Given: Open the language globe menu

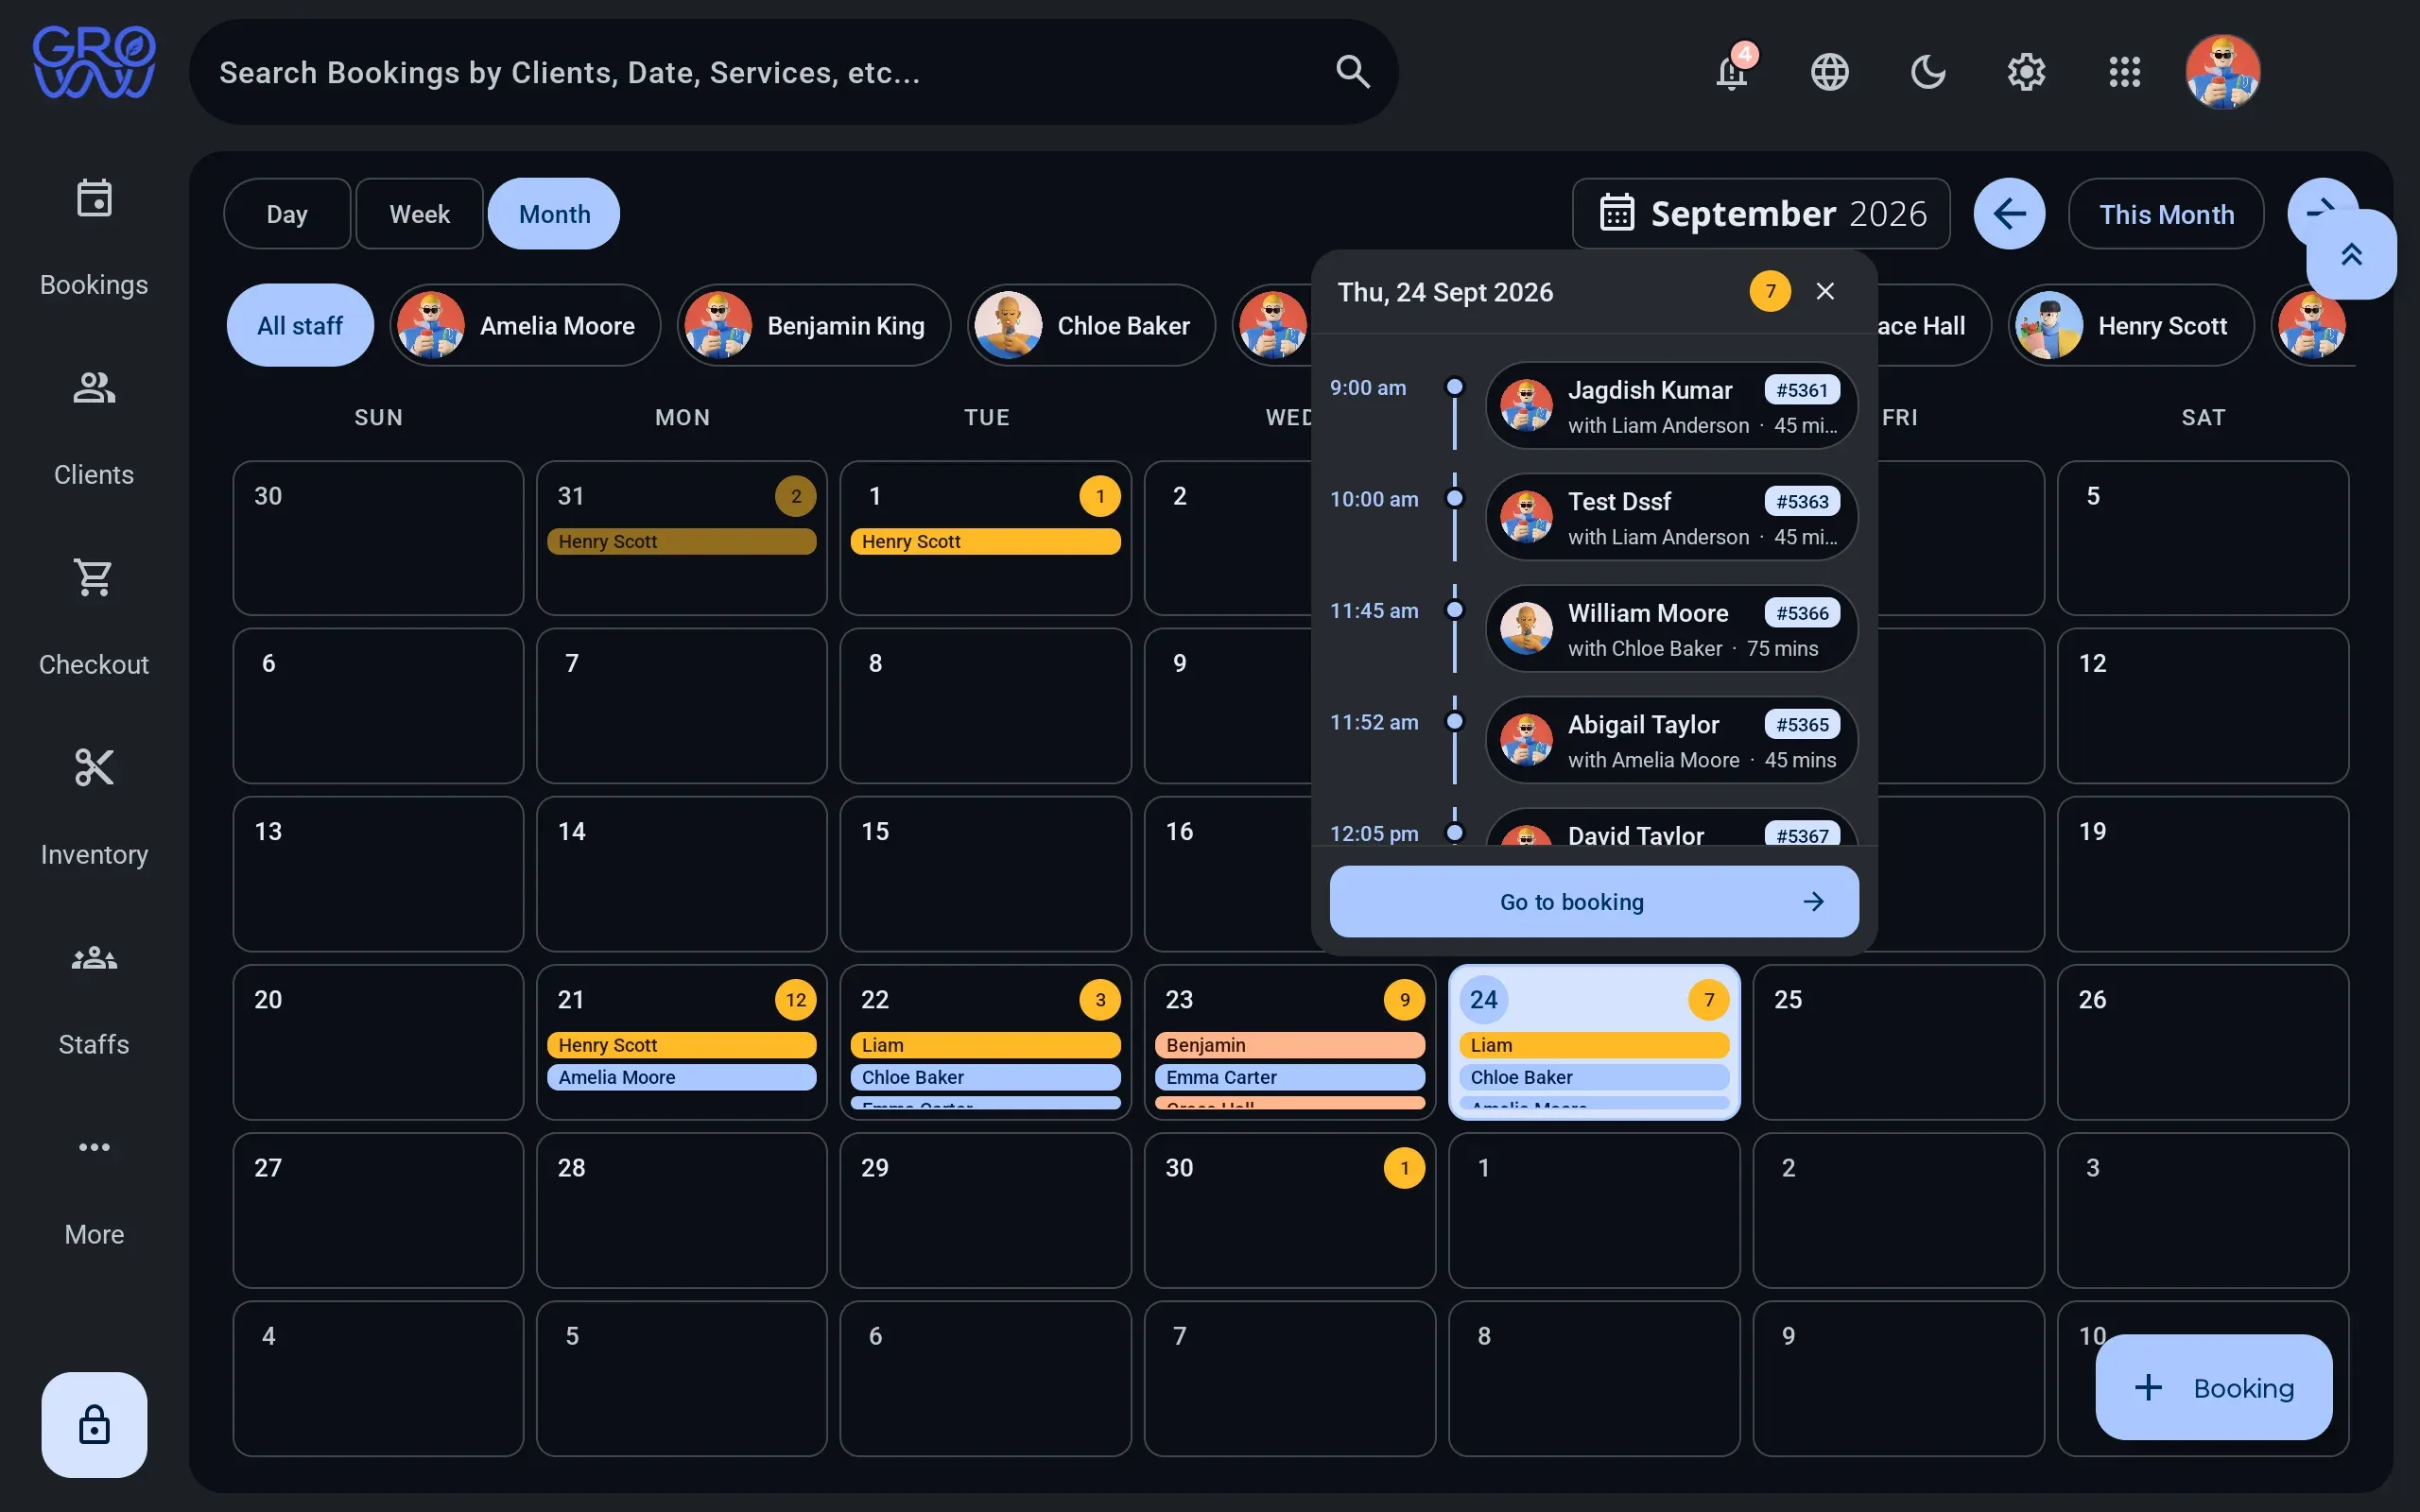Looking at the screenshot, I should 1830,72.
